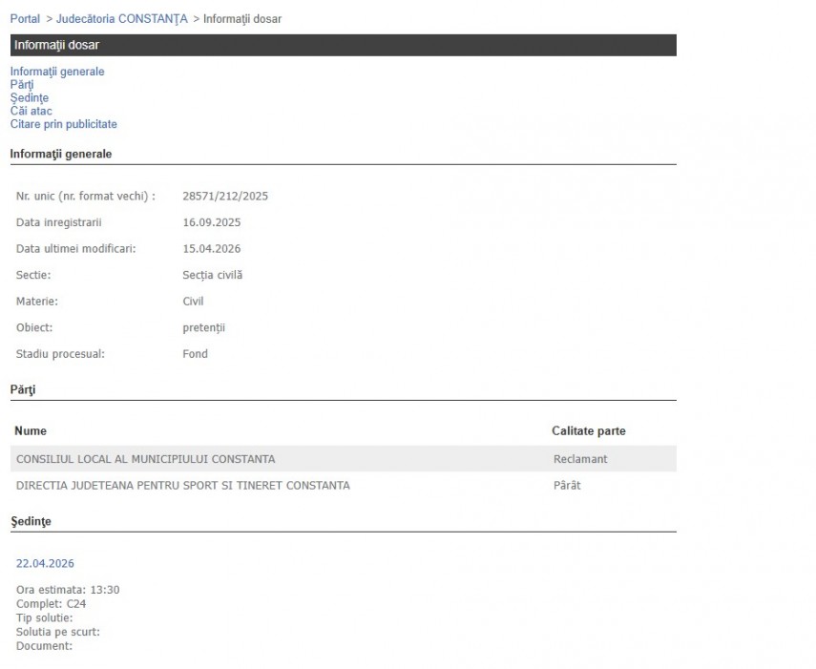Image resolution: width=816 pixels, height=669 pixels.
Task: Click the case number 28571/212/2025
Action: [x=225, y=197]
